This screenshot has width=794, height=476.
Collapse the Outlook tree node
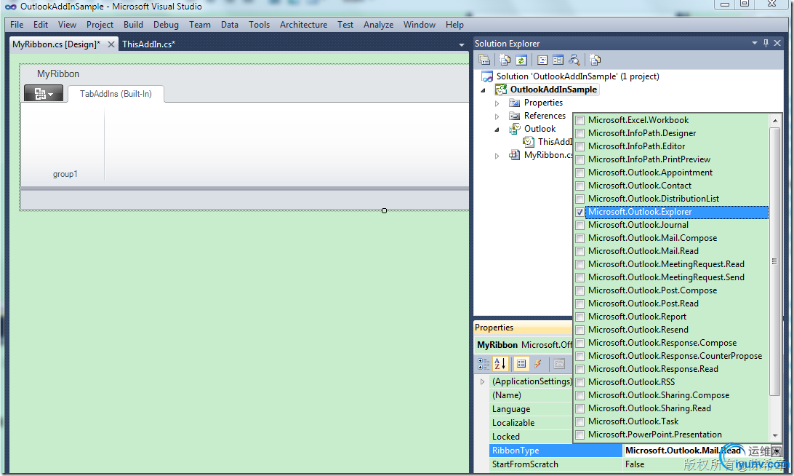click(497, 130)
